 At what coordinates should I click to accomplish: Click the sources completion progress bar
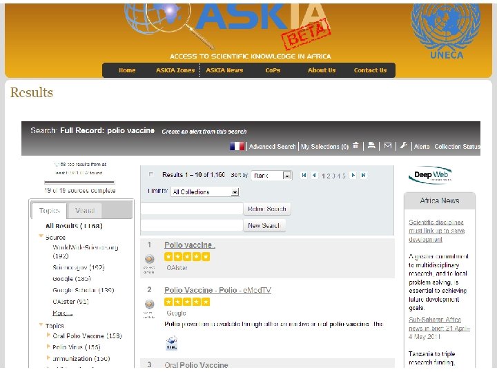(x=79, y=182)
